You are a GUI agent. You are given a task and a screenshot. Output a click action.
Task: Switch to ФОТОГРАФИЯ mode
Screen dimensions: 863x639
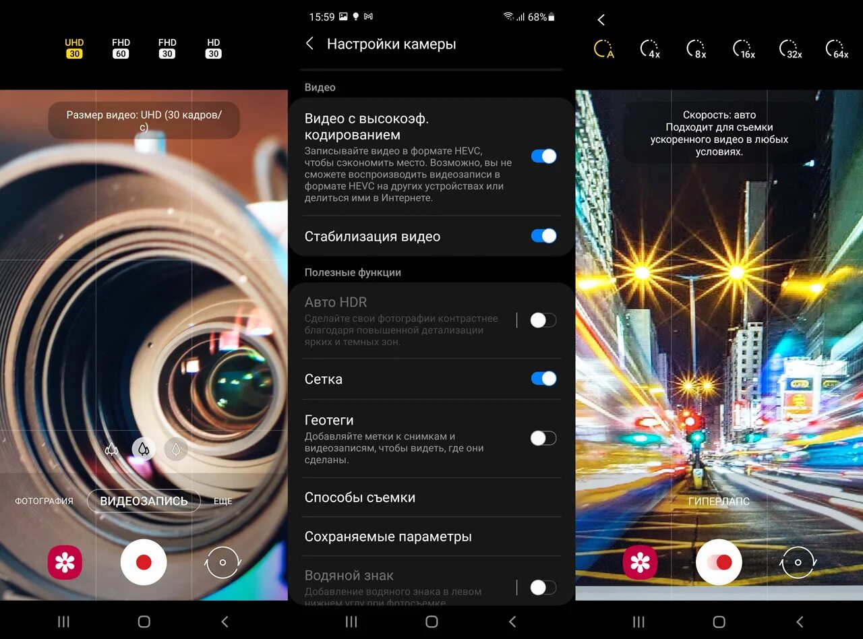click(44, 501)
